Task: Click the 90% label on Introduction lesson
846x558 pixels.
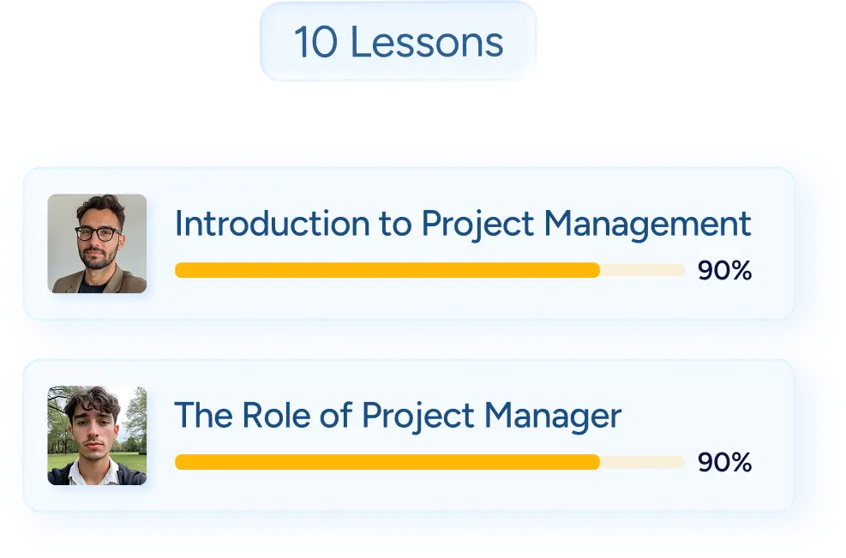Action: coord(724,271)
